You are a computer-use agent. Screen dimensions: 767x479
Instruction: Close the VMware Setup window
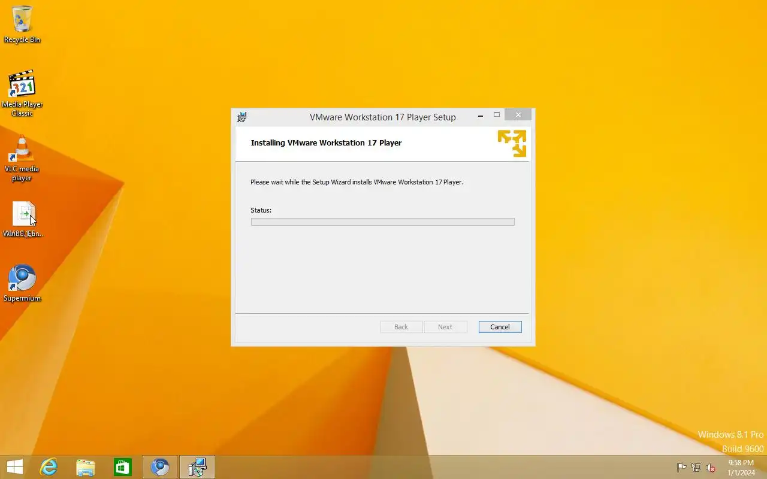(518, 115)
